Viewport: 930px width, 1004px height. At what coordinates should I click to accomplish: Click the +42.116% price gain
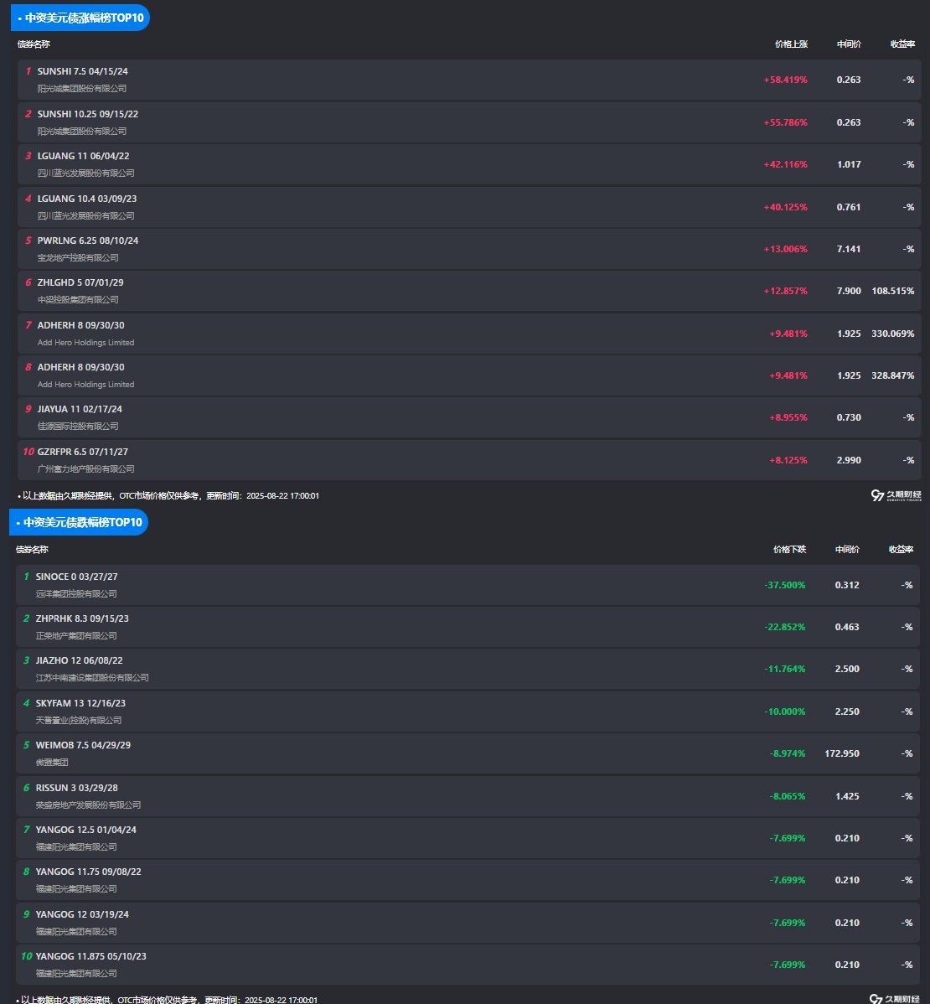[785, 164]
